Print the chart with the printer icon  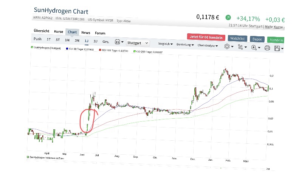pyautogui.click(x=267, y=48)
